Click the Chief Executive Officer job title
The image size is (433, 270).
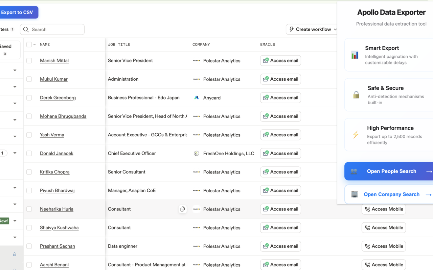click(x=132, y=153)
